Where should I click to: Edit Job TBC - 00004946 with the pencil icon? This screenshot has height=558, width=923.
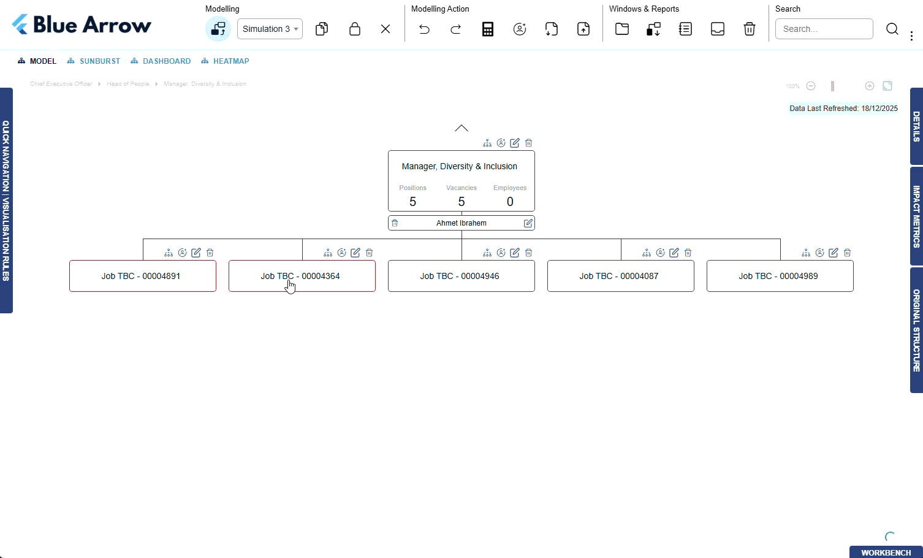[514, 252]
